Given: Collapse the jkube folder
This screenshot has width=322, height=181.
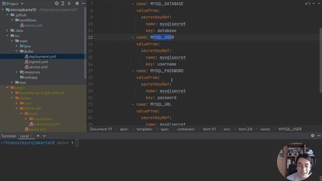Looking at the screenshot, I should (x=17, y=51).
